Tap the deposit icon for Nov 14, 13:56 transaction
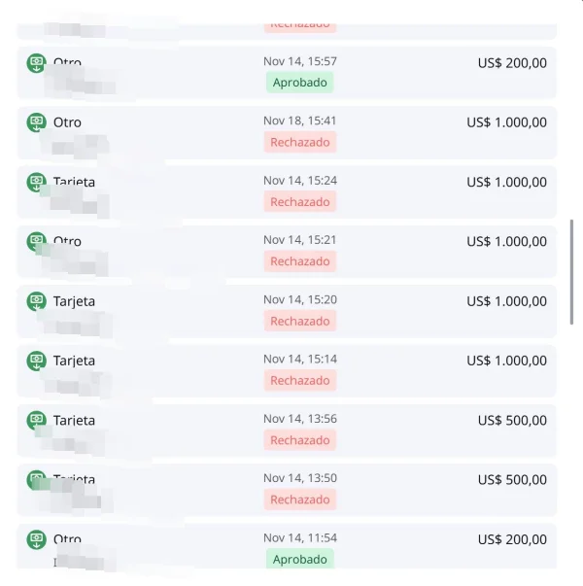 [36, 421]
